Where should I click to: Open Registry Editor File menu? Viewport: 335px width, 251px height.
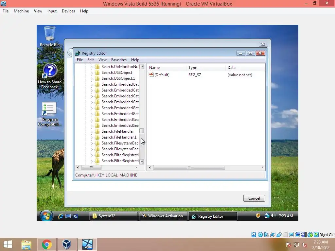point(80,60)
